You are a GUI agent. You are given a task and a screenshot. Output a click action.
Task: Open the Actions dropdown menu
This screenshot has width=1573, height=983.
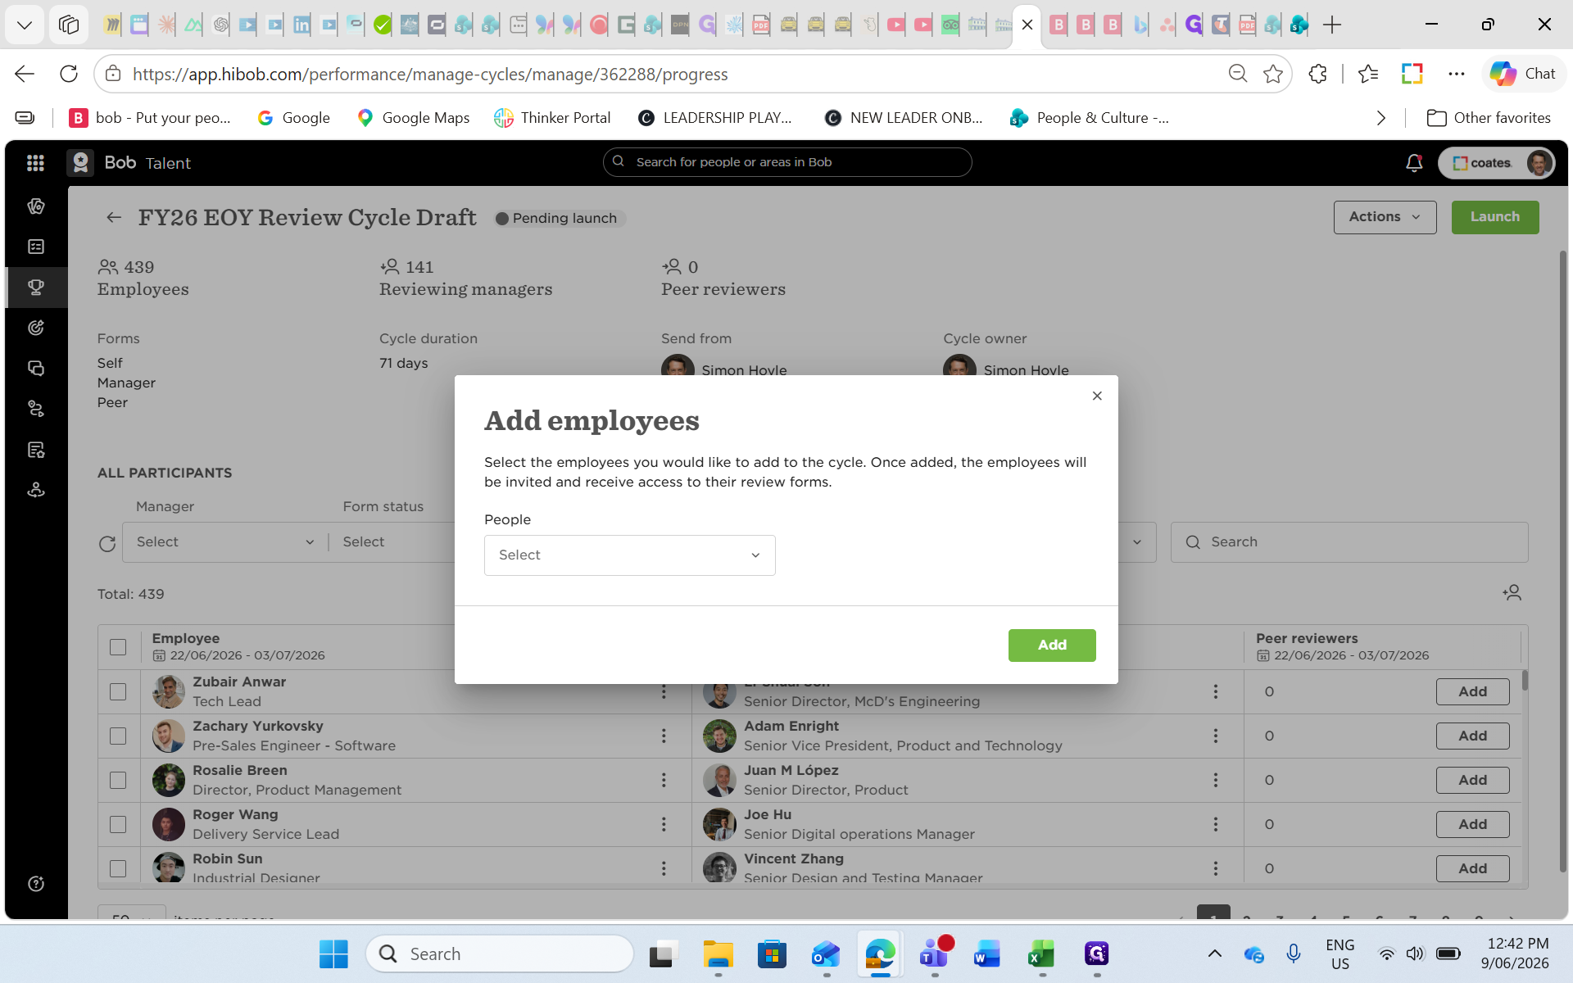(x=1385, y=217)
